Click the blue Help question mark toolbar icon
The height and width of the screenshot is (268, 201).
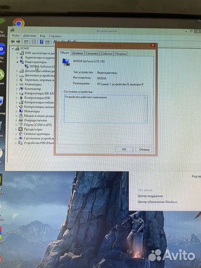41,42
